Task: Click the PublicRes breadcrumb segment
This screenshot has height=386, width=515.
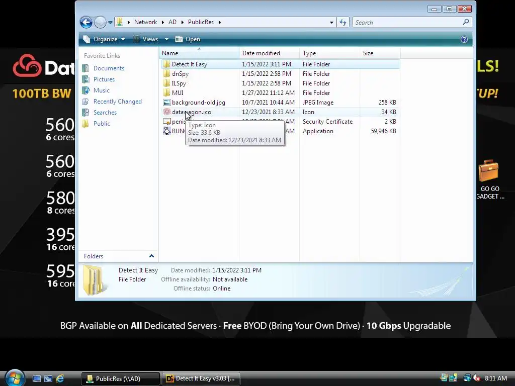Action: [x=201, y=22]
